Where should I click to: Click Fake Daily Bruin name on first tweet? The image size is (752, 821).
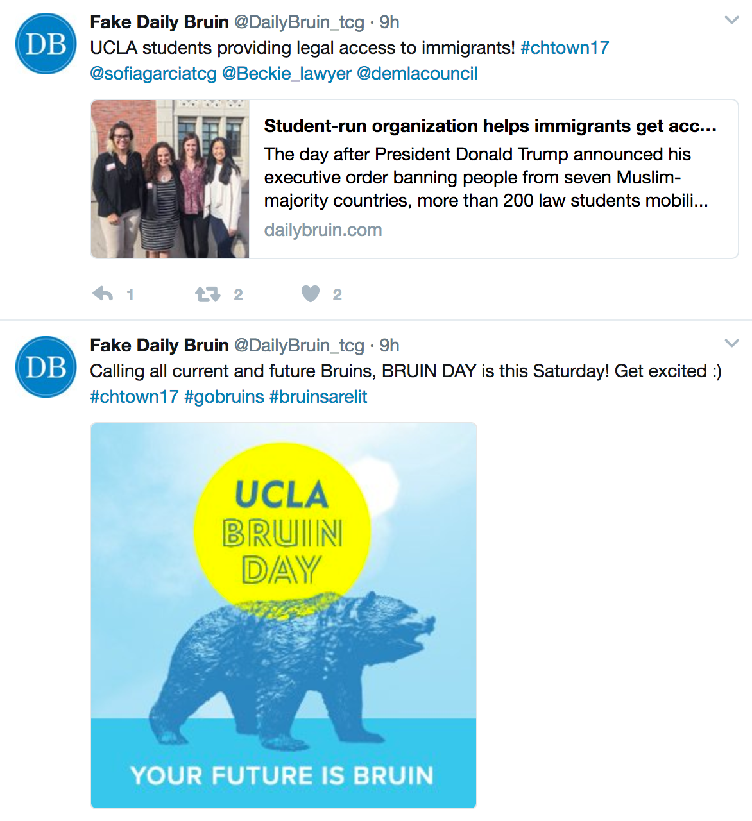click(x=159, y=22)
